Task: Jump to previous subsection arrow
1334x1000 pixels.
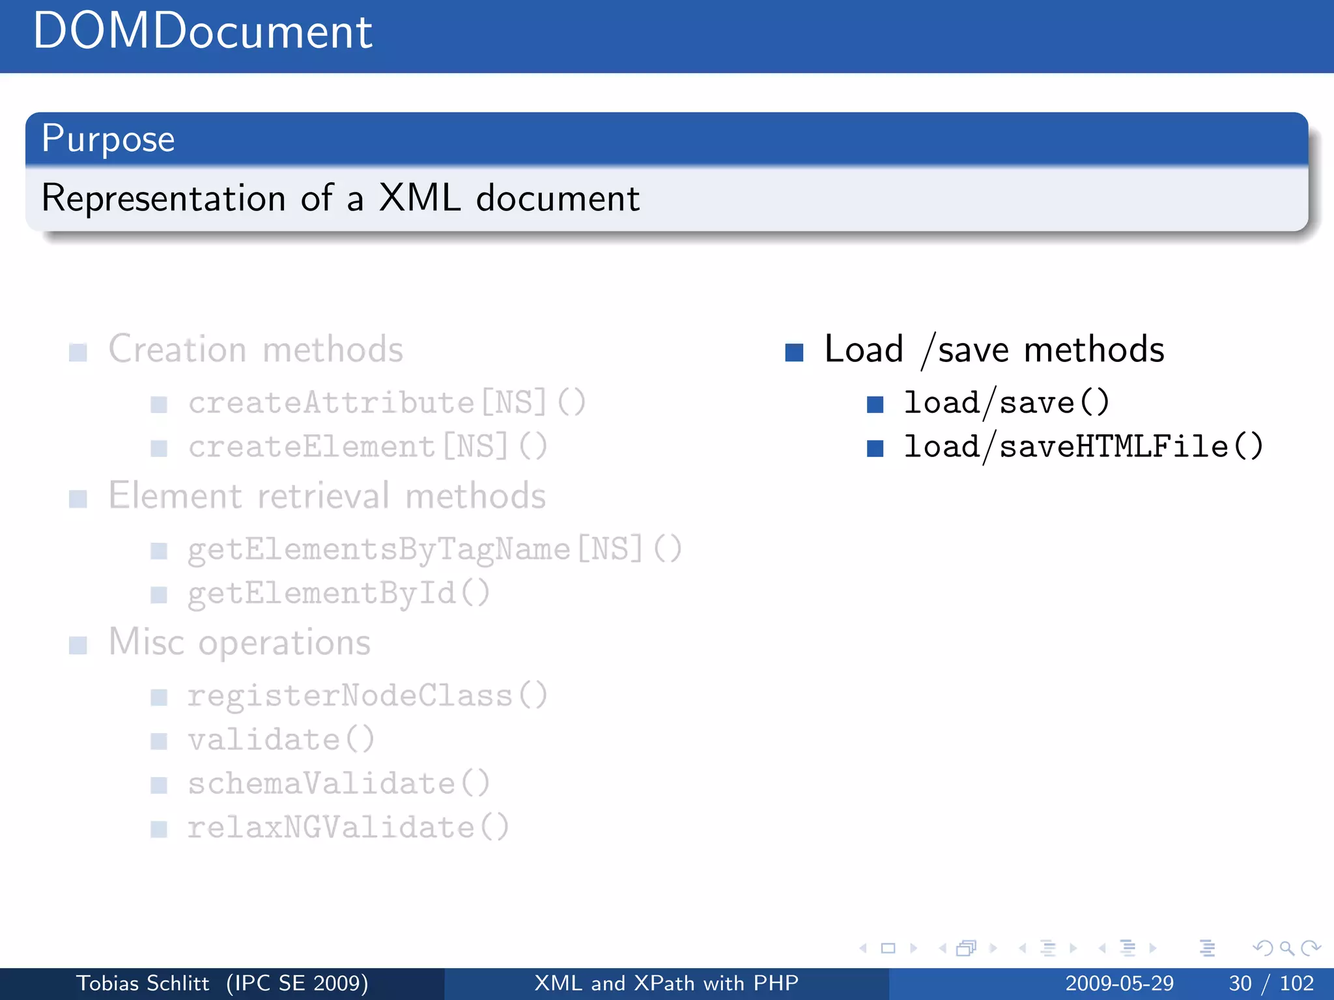Action: click(1023, 949)
